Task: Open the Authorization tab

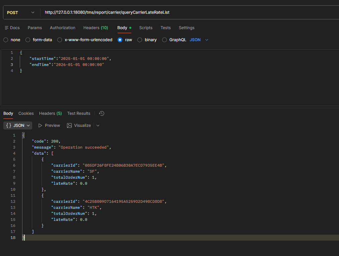Action: tap(63, 28)
